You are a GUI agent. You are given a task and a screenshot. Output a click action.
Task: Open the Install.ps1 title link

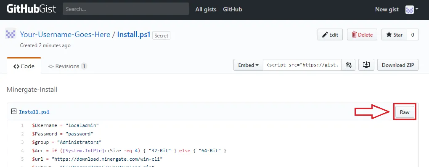click(x=134, y=34)
